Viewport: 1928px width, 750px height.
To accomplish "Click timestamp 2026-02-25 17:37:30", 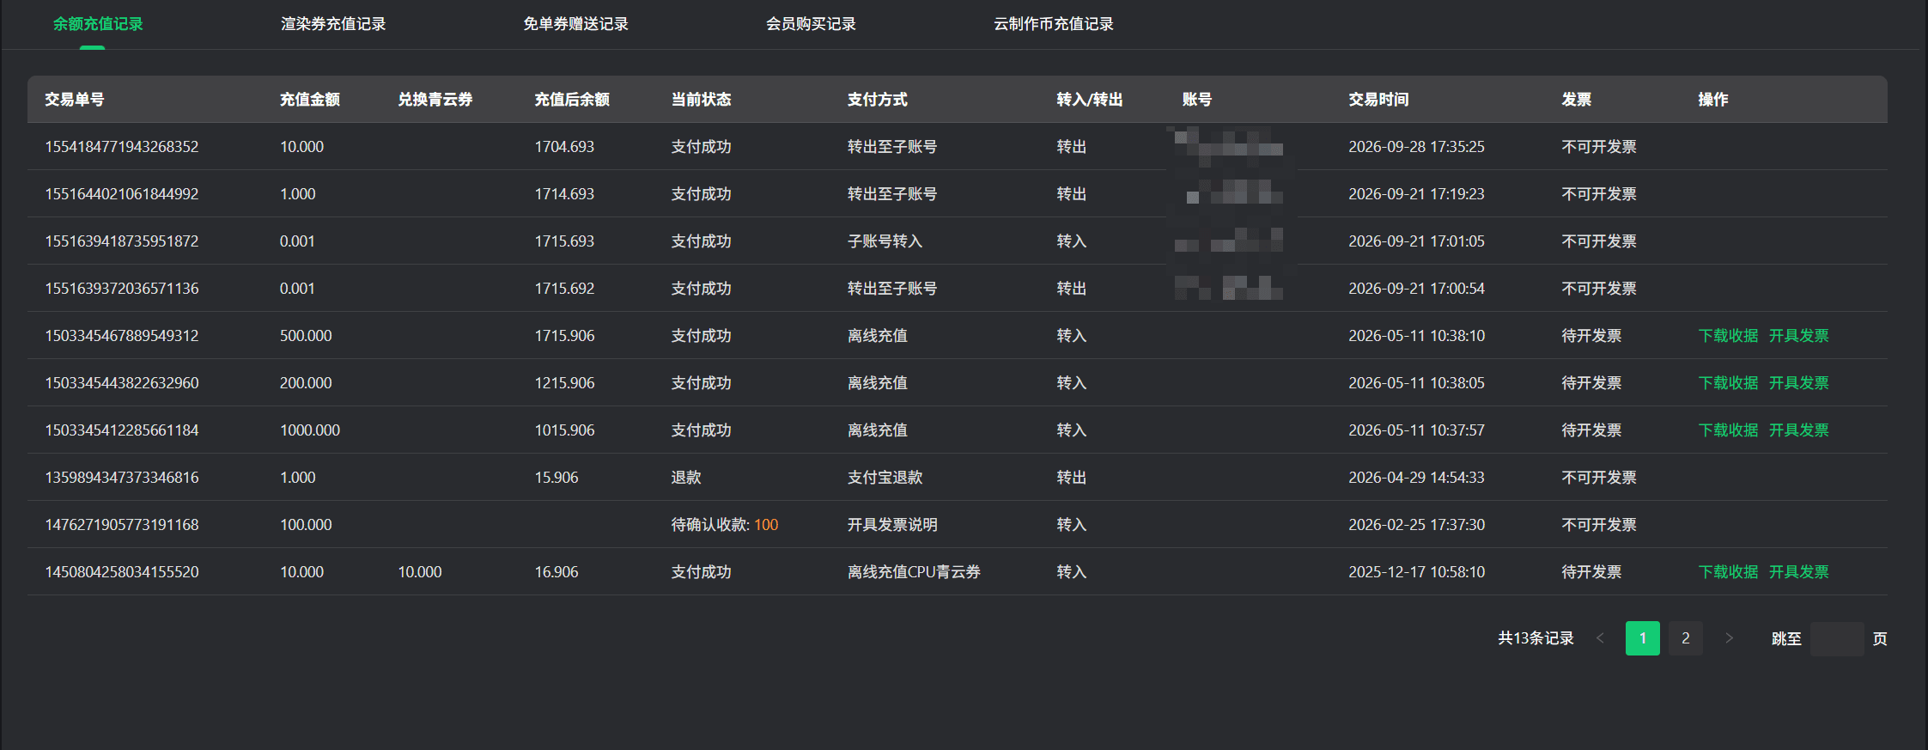I will click(x=1416, y=525).
